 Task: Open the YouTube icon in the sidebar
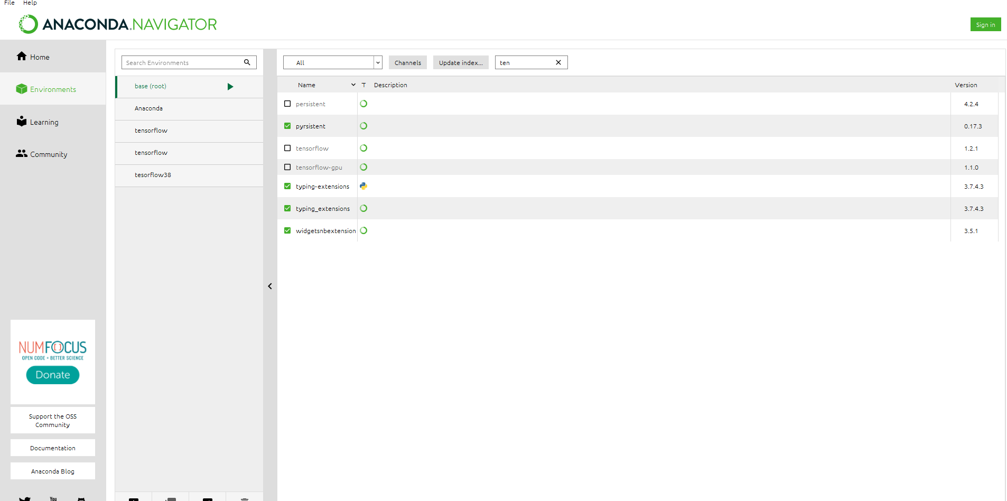tap(53, 498)
